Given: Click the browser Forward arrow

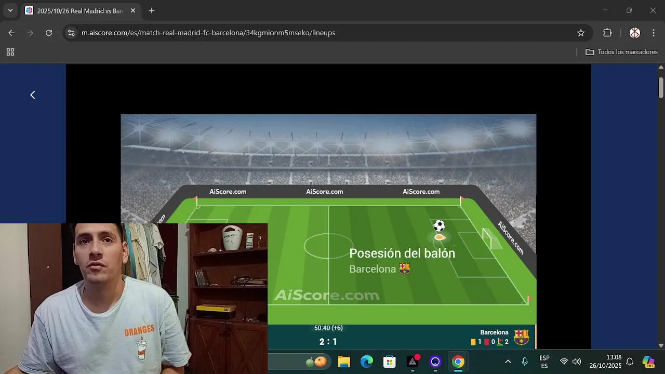Looking at the screenshot, I should (30, 33).
